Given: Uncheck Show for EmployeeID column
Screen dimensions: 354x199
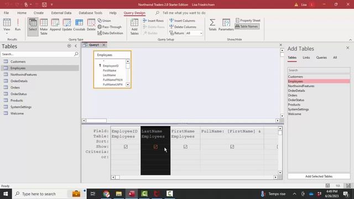Looking at the screenshot, I should [126, 146].
